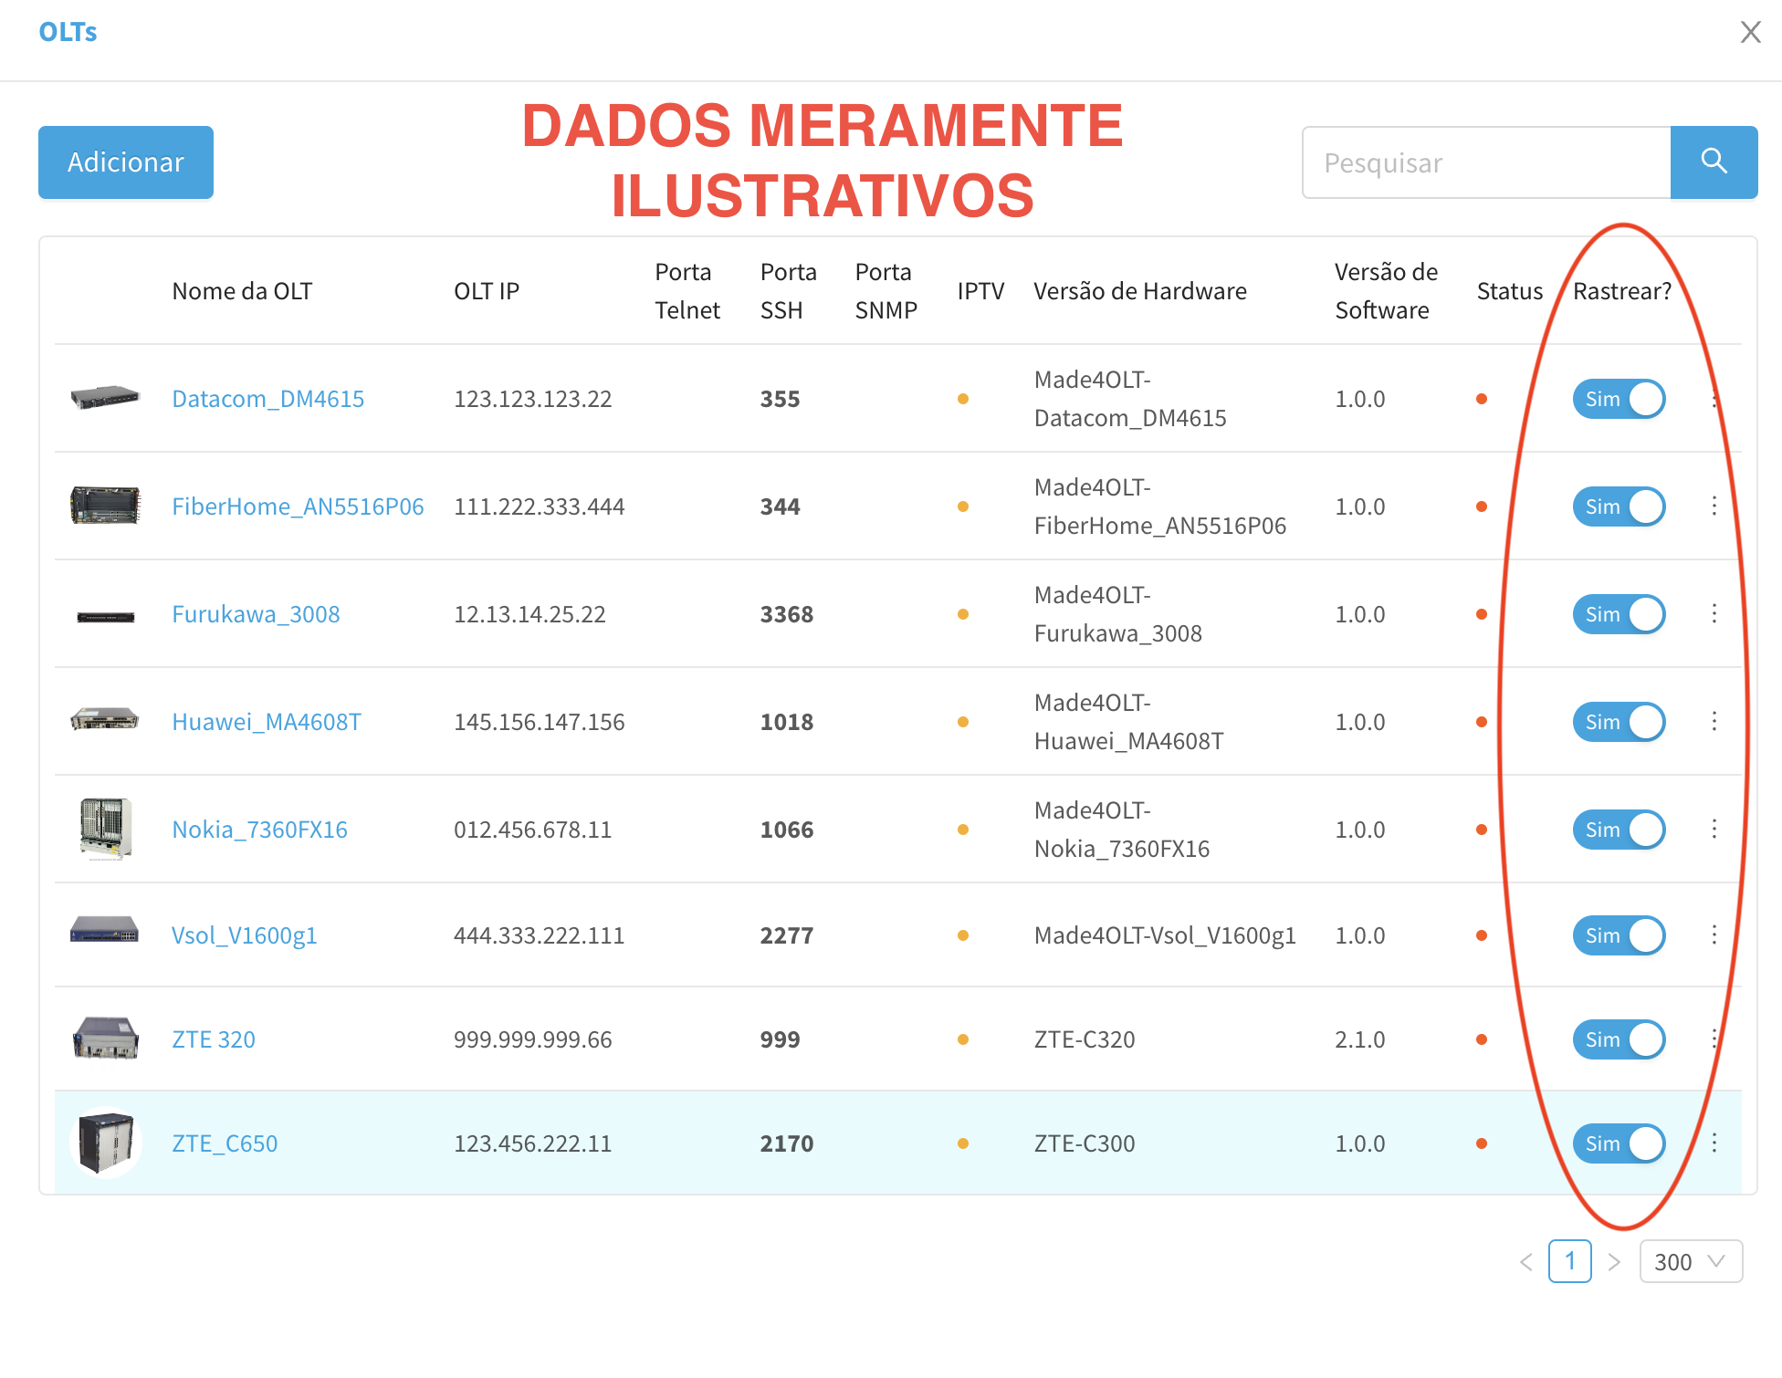
Task: Click the magnifier search icon button
Action: (x=1714, y=162)
